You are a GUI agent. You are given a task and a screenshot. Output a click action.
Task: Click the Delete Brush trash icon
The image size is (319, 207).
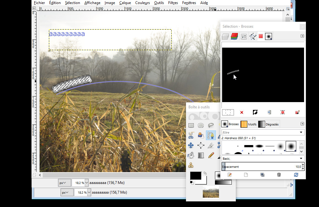click(279, 175)
